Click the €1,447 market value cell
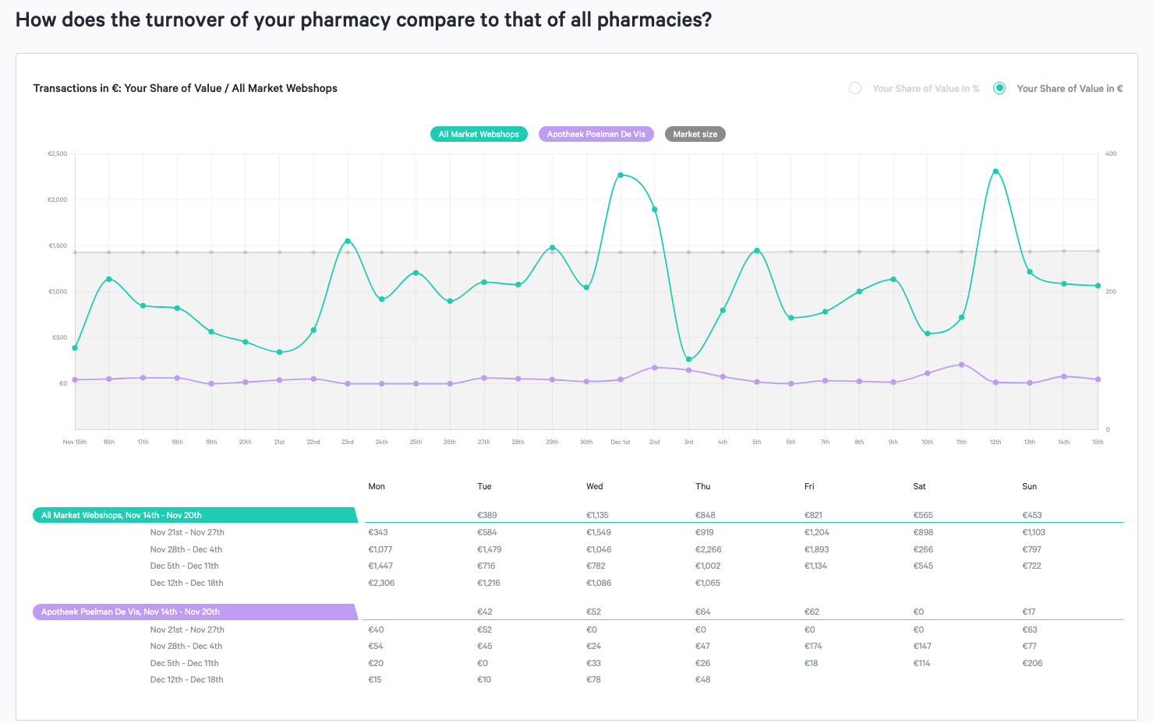The height and width of the screenshot is (723, 1153). 380,566
